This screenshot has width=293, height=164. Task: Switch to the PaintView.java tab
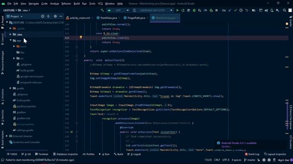click(x=109, y=18)
